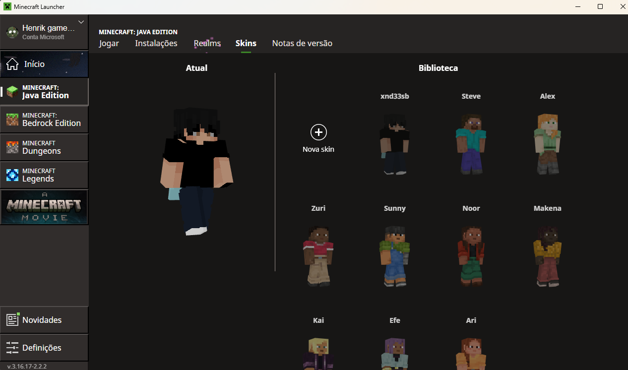This screenshot has width=628, height=370.
Task: Pick the Zuri skin
Action: click(x=318, y=256)
